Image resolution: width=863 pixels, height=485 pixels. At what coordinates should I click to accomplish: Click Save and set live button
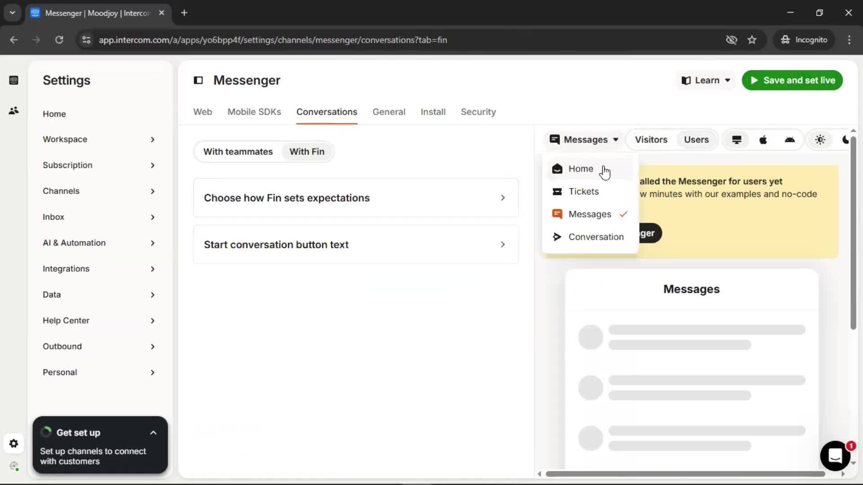click(792, 80)
